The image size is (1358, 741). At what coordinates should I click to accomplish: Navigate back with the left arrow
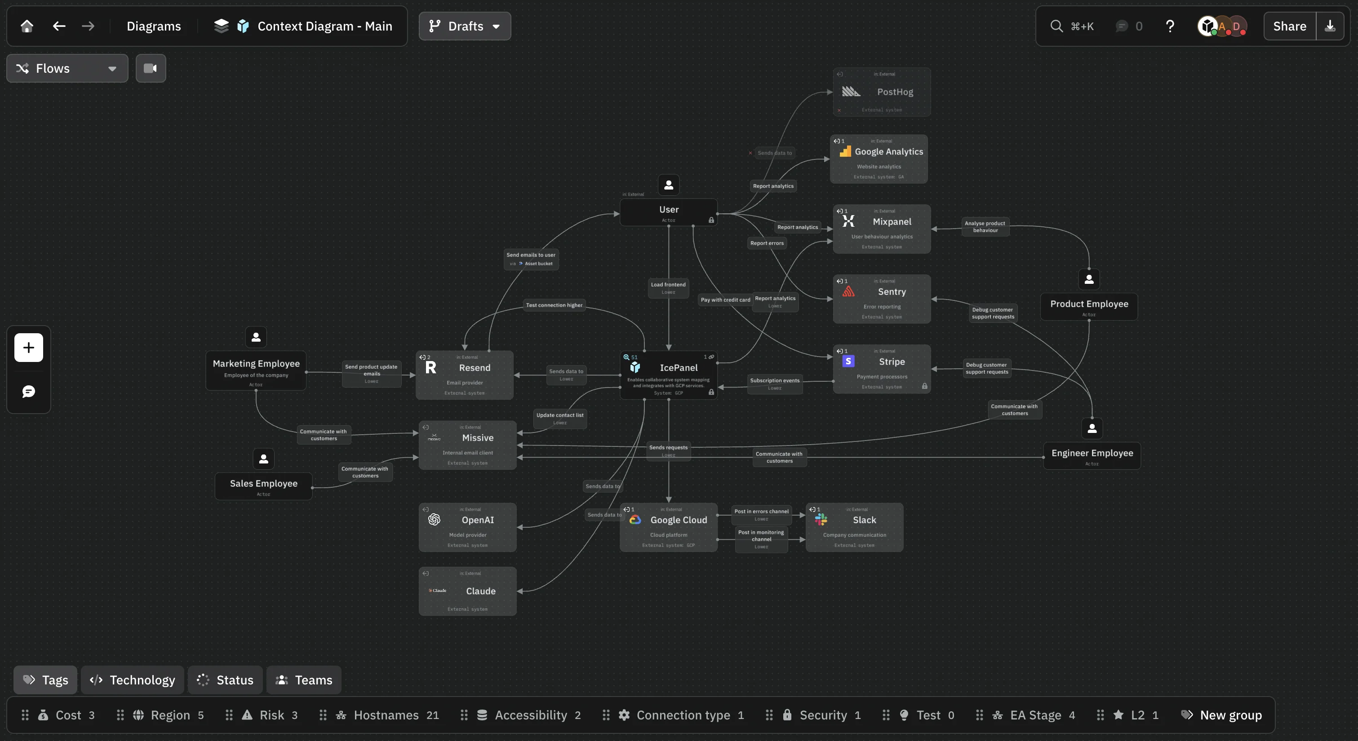(x=59, y=26)
